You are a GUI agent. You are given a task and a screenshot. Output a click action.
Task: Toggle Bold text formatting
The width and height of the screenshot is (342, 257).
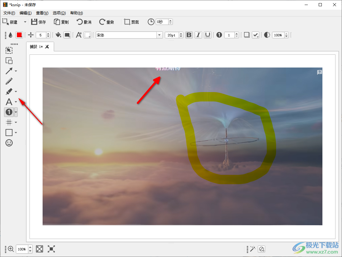click(189, 35)
